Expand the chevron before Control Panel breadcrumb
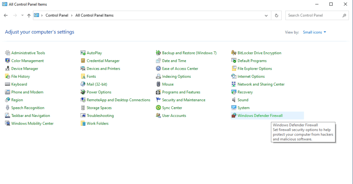This screenshot has height=184, width=353. point(42,15)
